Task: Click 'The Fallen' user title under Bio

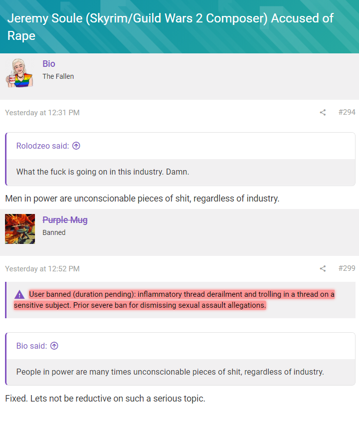Action: [58, 76]
